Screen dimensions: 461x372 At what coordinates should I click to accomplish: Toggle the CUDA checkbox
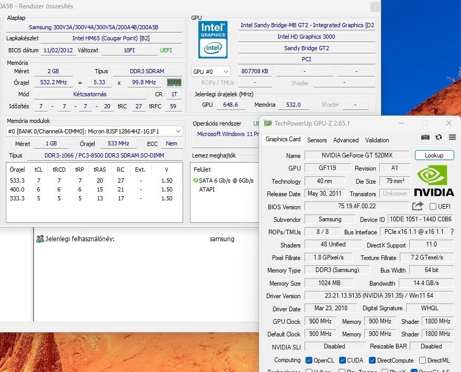(342, 360)
